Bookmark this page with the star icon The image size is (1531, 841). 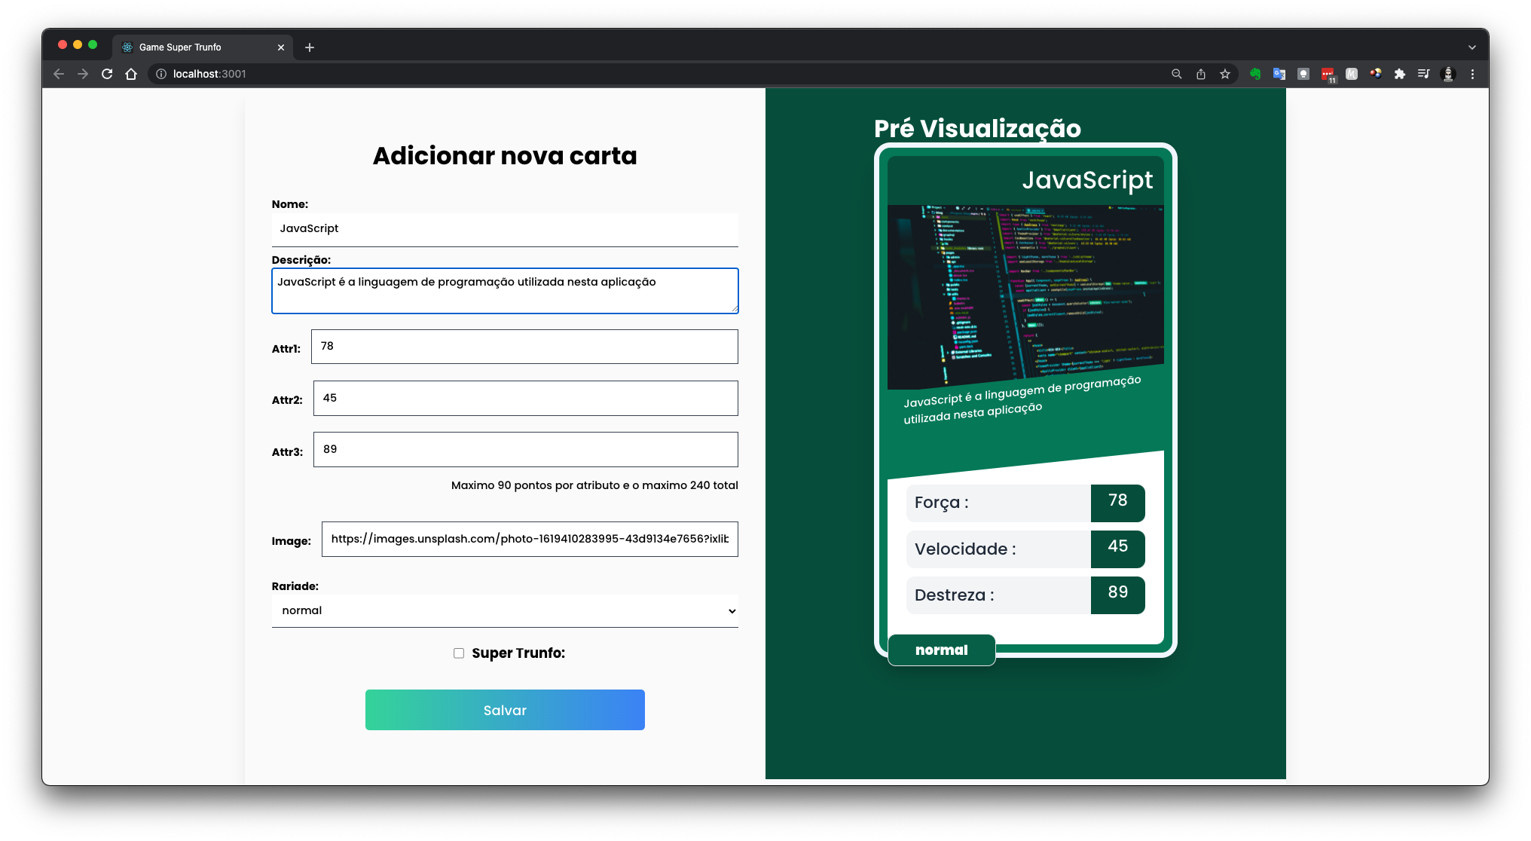point(1225,74)
